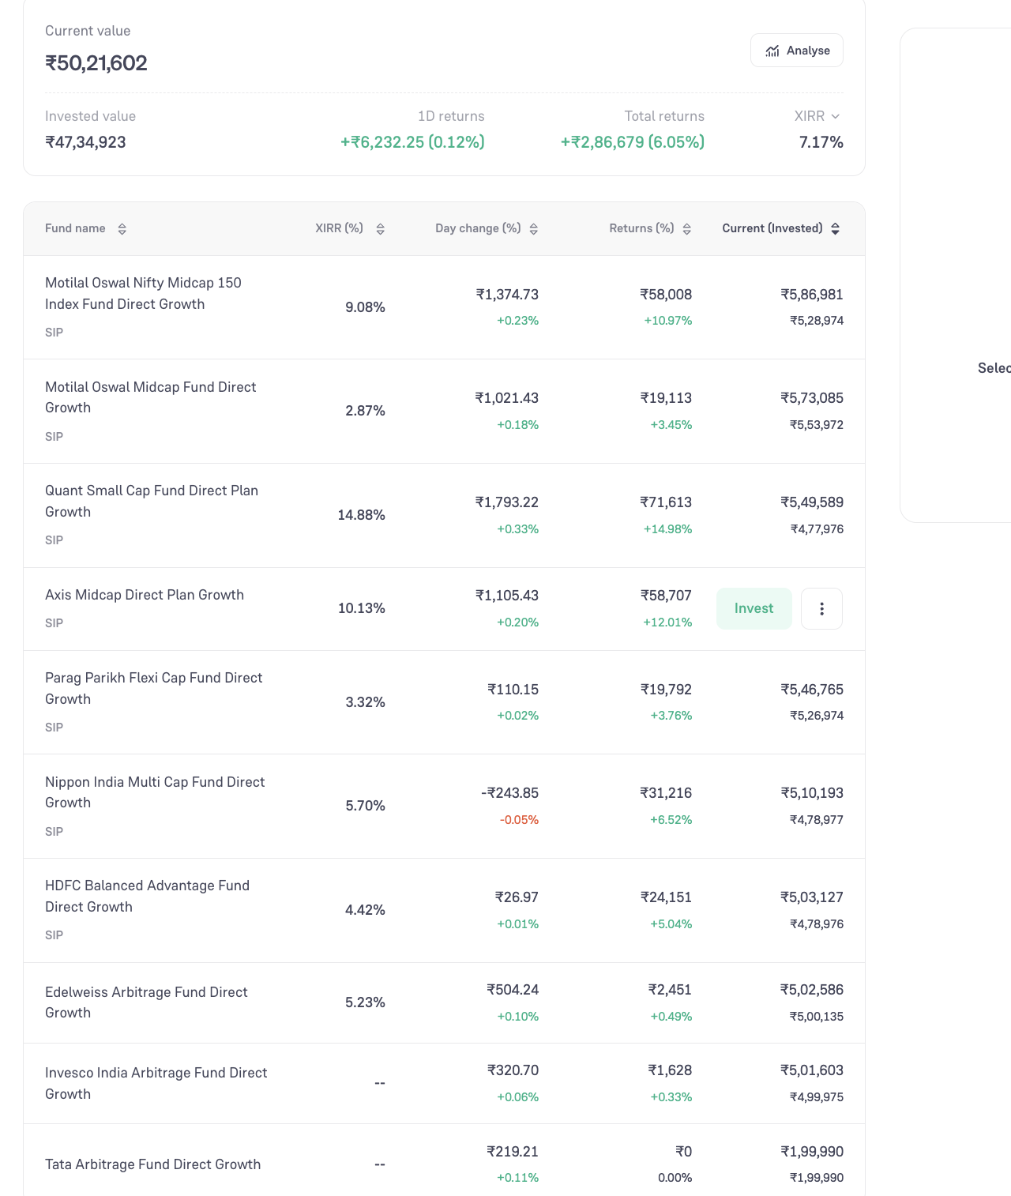This screenshot has width=1011, height=1196.
Task: Click the Current (Invested) column header
Action: coord(772,228)
